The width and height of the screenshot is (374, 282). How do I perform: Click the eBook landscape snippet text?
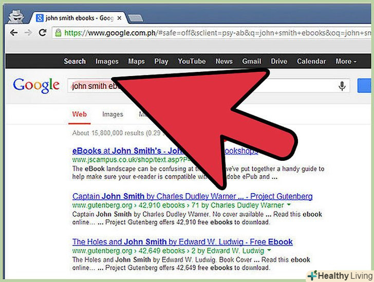tap(198, 173)
